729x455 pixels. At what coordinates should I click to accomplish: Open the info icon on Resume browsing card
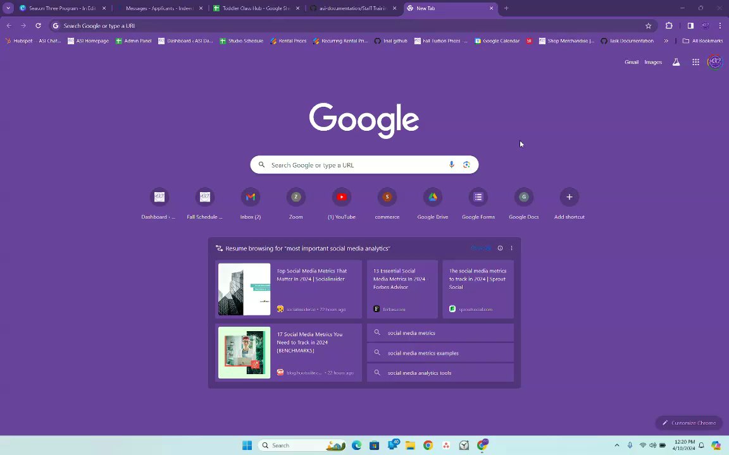[x=501, y=248]
